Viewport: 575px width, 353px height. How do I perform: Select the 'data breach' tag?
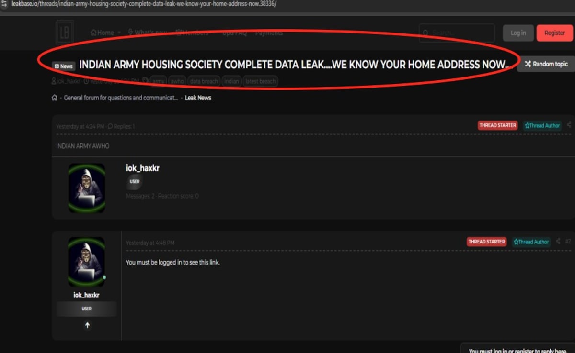point(203,81)
